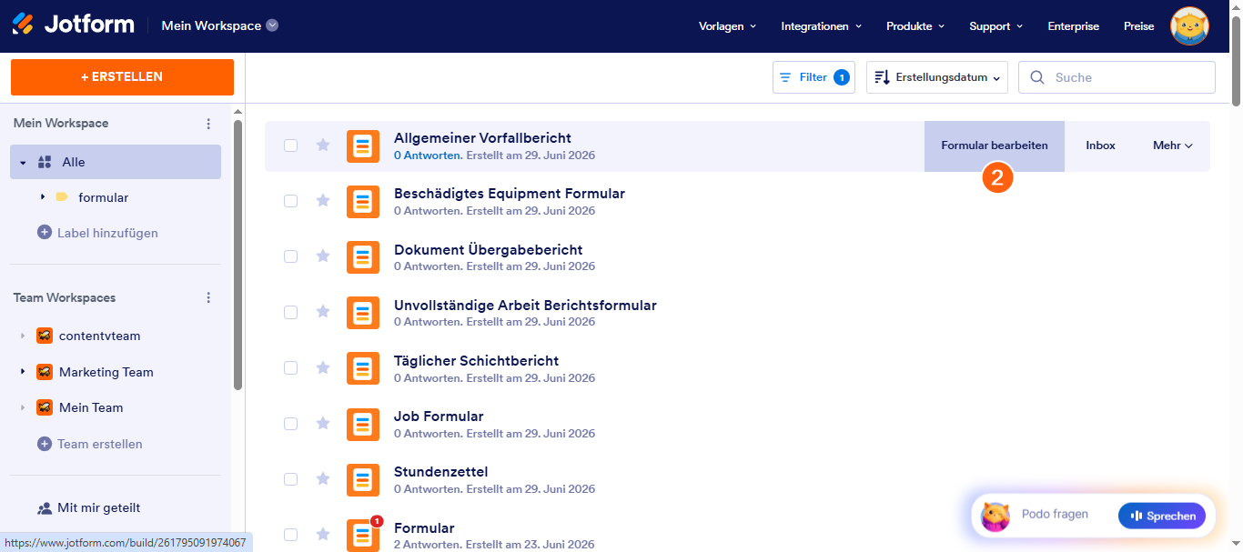This screenshot has width=1243, height=552.
Task: Click the Suche search field
Action: coord(1117,77)
